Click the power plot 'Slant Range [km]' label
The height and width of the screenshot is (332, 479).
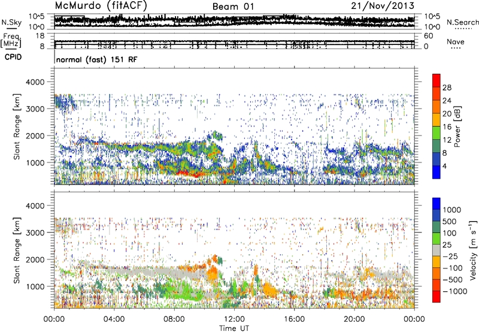(x=17, y=126)
